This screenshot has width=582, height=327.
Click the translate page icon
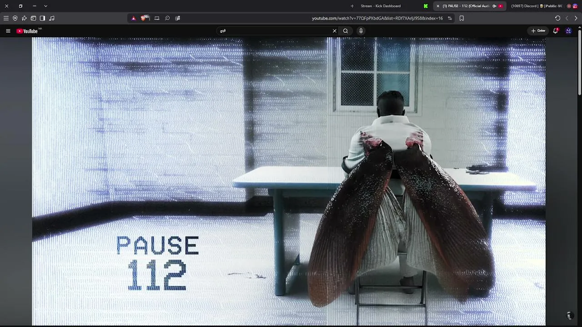(178, 18)
